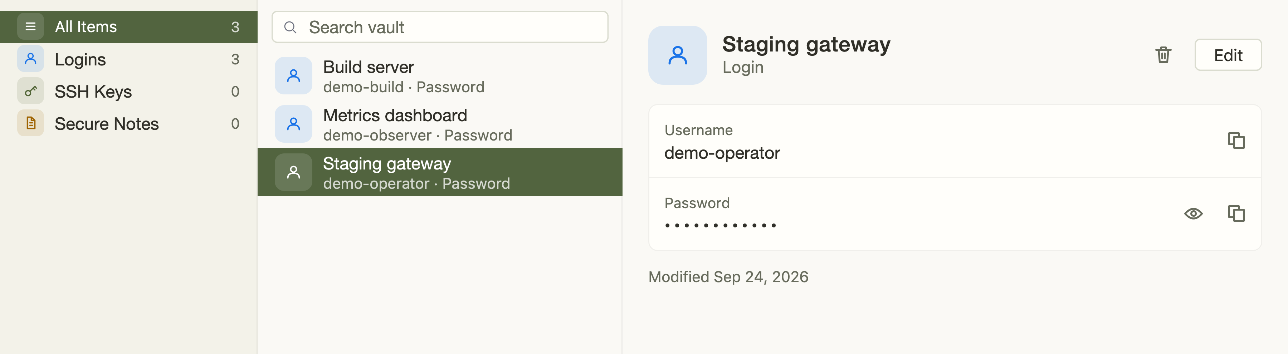Click the magnifier icon in search bar
This screenshot has height=354, width=1288.
click(x=291, y=27)
